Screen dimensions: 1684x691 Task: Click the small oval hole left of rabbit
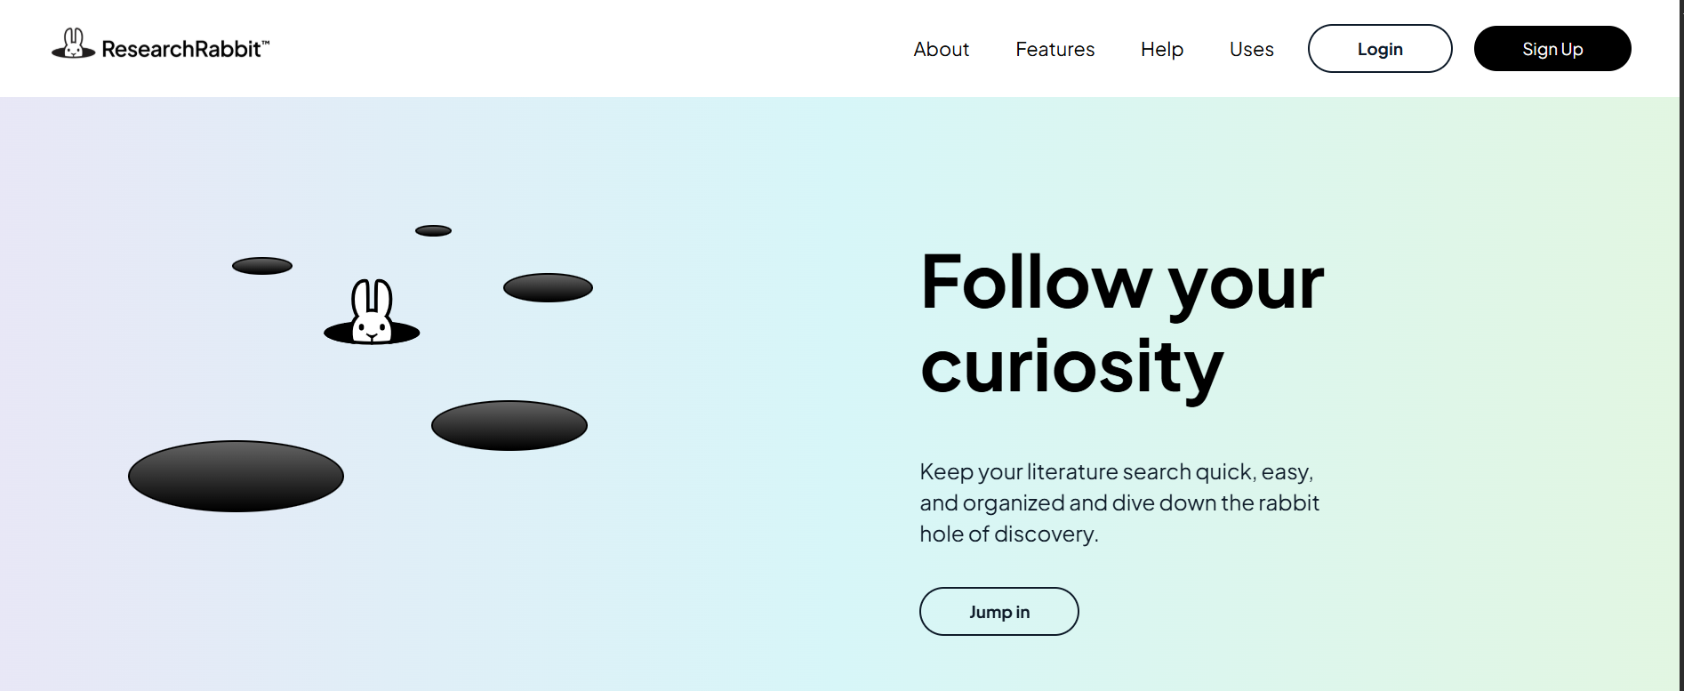click(262, 266)
